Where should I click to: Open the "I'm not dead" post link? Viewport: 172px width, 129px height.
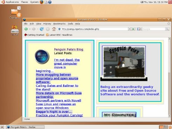67,64
